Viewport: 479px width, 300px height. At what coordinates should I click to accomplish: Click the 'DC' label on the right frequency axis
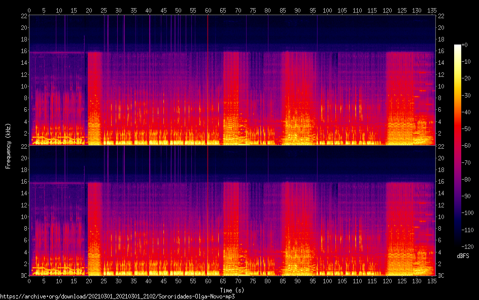pyautogui.click(x=441, y=276)
